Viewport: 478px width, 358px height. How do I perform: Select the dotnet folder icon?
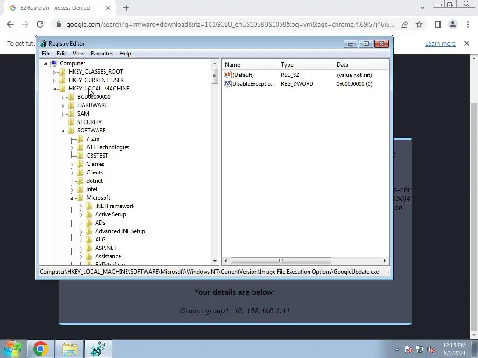[80, 181]
